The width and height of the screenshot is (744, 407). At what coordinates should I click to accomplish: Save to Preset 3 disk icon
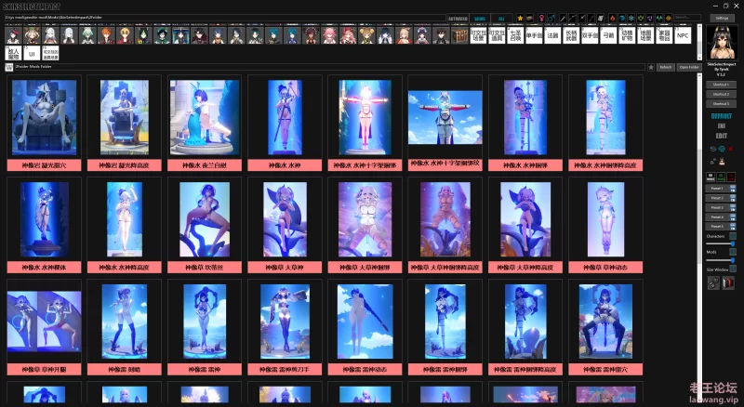click(x=733, y=207)
